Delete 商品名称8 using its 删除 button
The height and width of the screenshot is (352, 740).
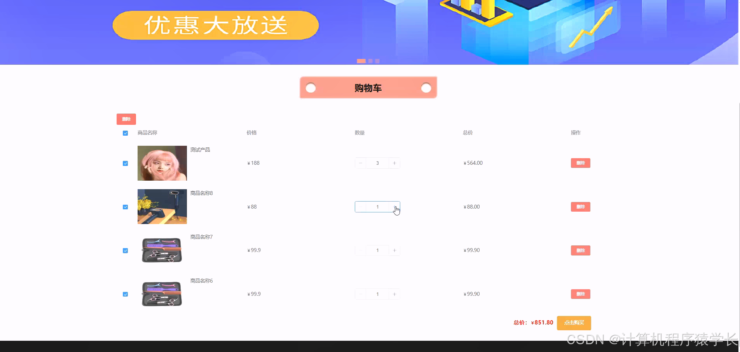580,207
